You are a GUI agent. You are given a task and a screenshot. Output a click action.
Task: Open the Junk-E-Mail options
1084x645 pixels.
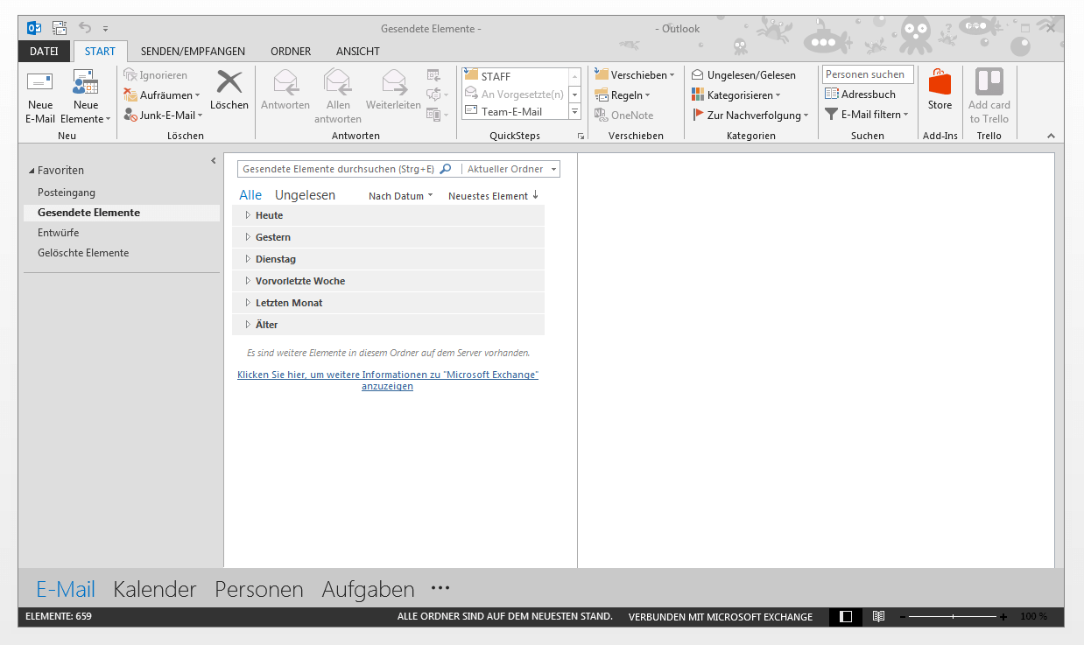click(164, 115)
